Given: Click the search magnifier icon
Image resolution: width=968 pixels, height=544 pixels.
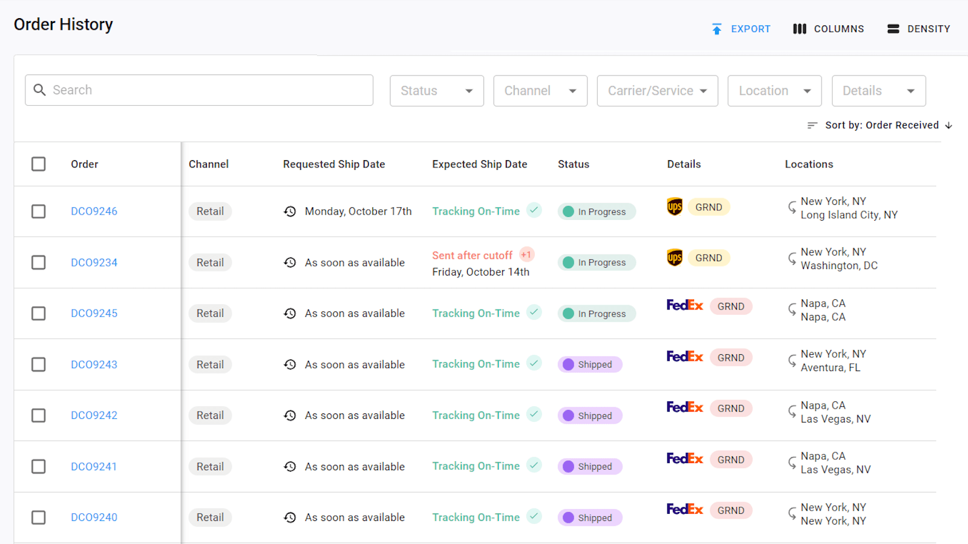Looking at the screenshot, I should click(39, 90).
